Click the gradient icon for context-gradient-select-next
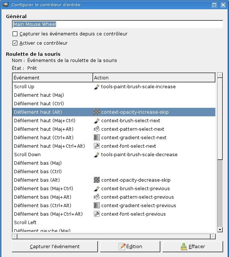This screenshot has height=257, width=229. point(97,138)
